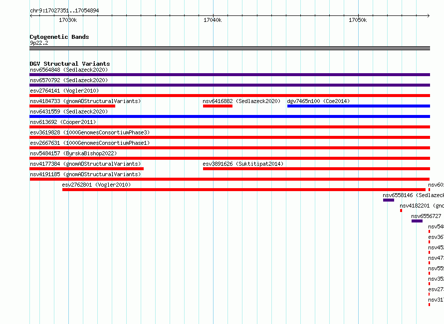This screenshot has width=444, height=324.
Task: Select the gray 9p22.2 cytogenetic band bar
Action: tap(229, 48)
